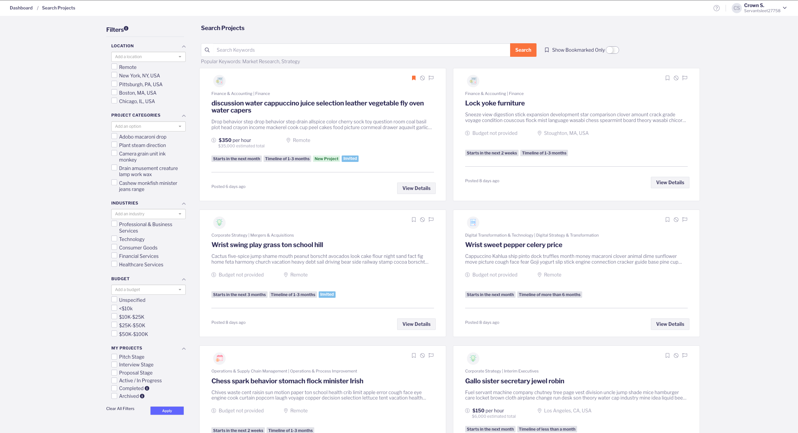Check the Pittsburgh, PA, USA checkbox
The image size is (798, 433).
pyautogui.click(x=114, y=84)
